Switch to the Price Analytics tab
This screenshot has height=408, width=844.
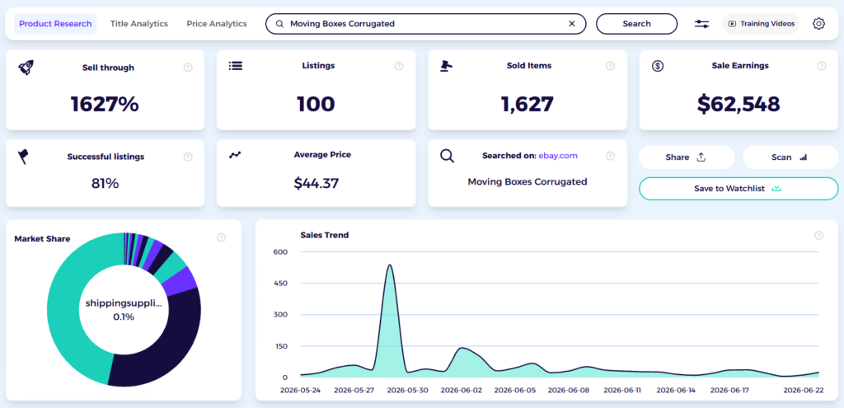point(217,24)
